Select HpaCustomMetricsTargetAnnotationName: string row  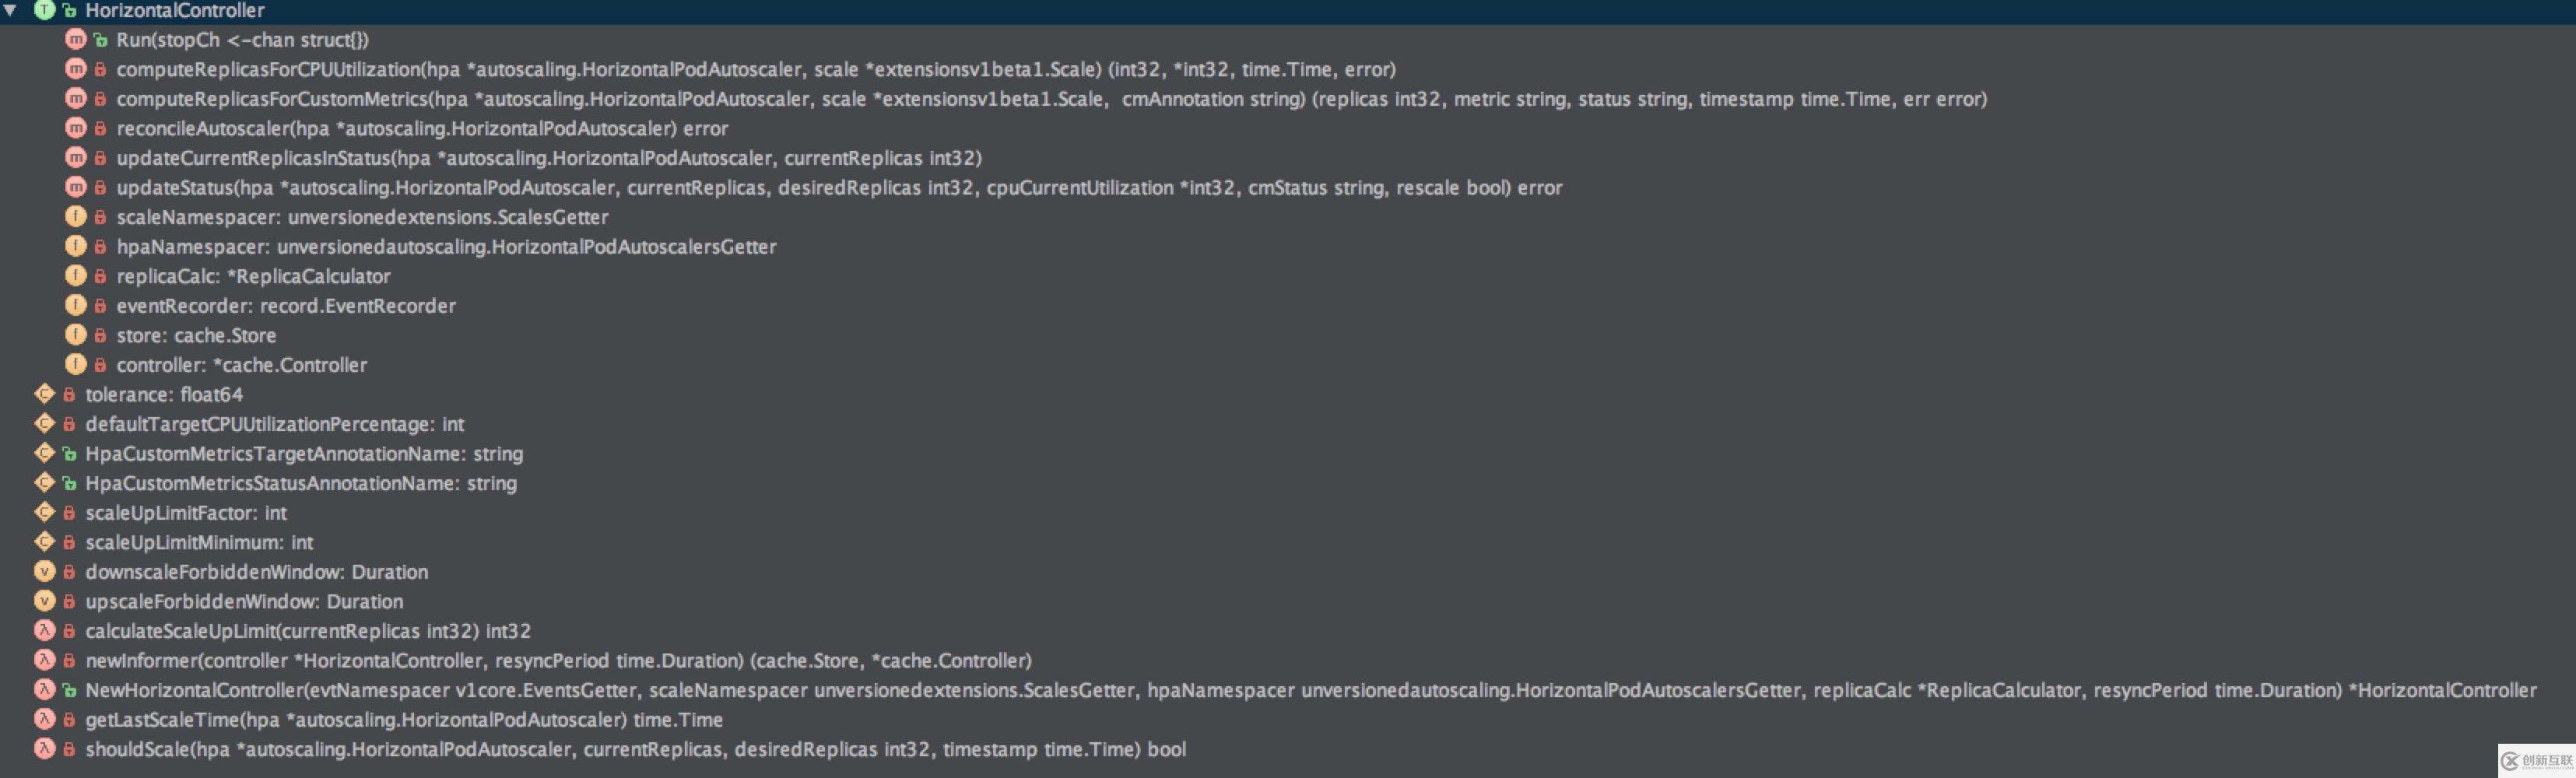304,454
